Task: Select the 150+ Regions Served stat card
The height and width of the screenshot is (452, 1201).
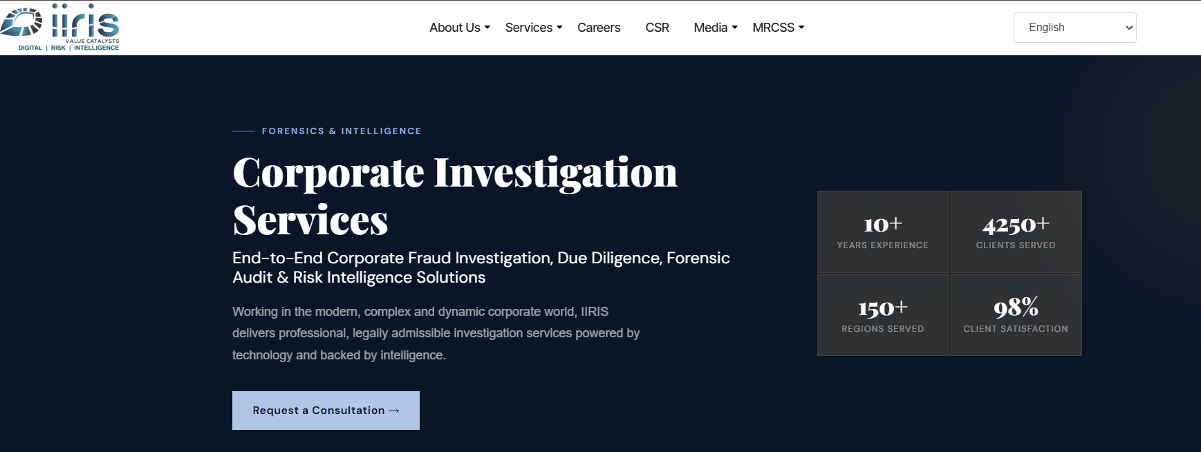Action: [x=883, y=315]
